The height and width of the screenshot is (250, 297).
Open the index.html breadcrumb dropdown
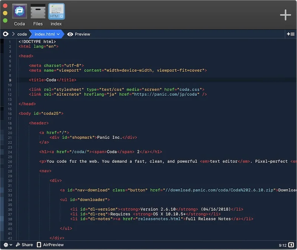click(x=47, y=34)
